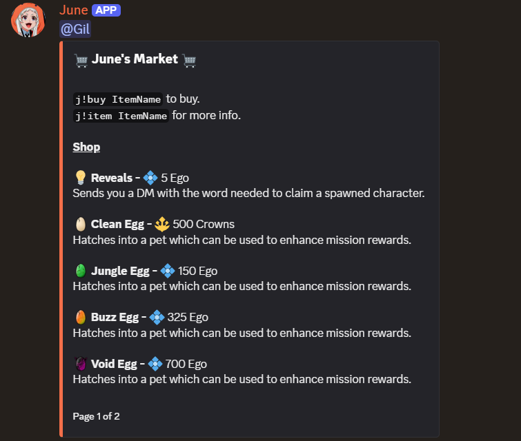This screenshot has height=441, width=521.
Task: Click the @Gil mention
Action: (75, 29)
